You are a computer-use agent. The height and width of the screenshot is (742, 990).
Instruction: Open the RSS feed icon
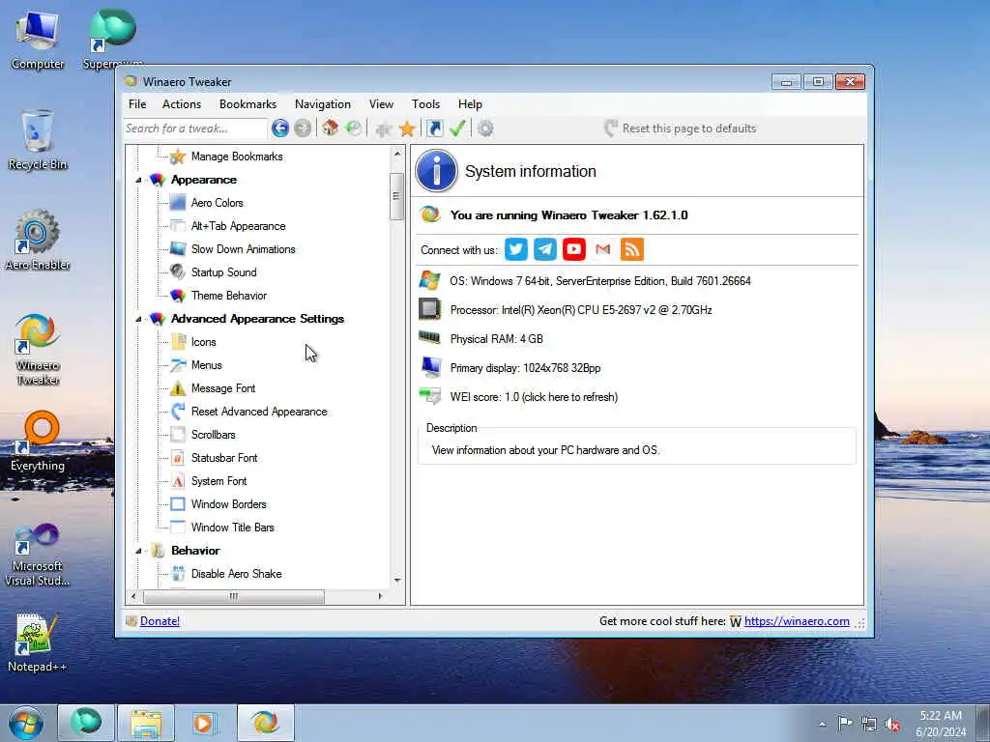(x=632, y=249)
